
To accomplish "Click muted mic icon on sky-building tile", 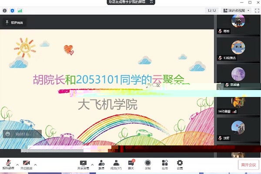I will pos(220,138).
